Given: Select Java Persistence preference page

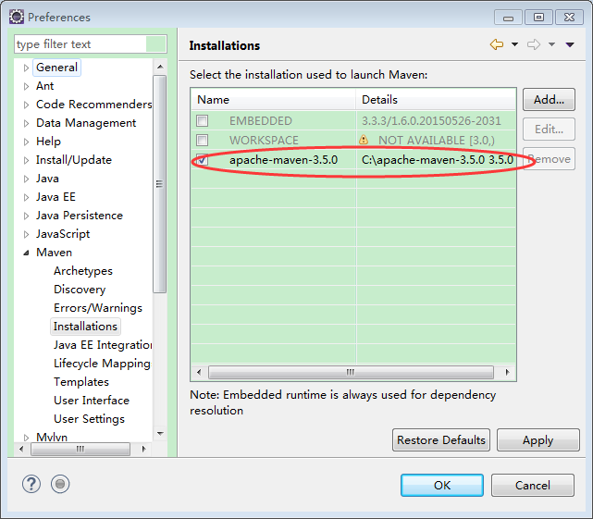Looking at the screenshot, I should coord(80,216).
